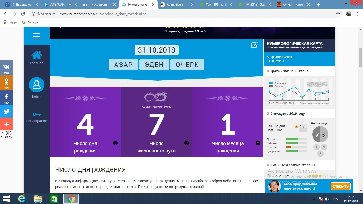
Task: Open Регистрация key icon
Action: point(37,114)
